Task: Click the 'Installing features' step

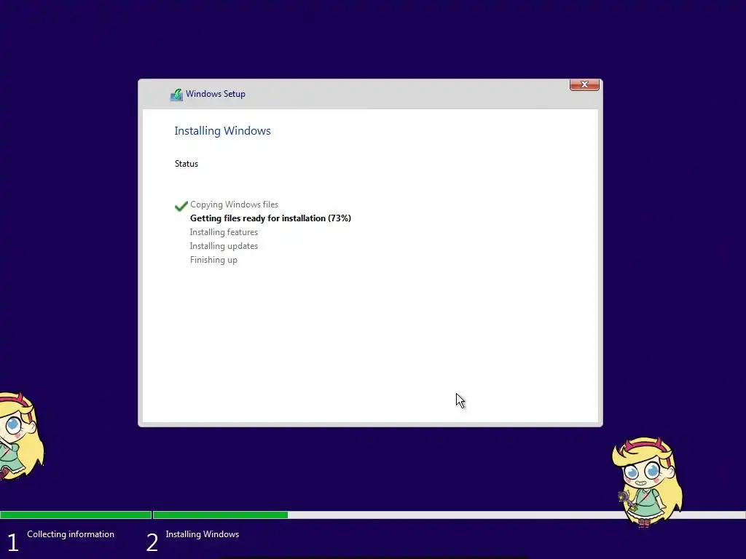Action: click(224, 232)
